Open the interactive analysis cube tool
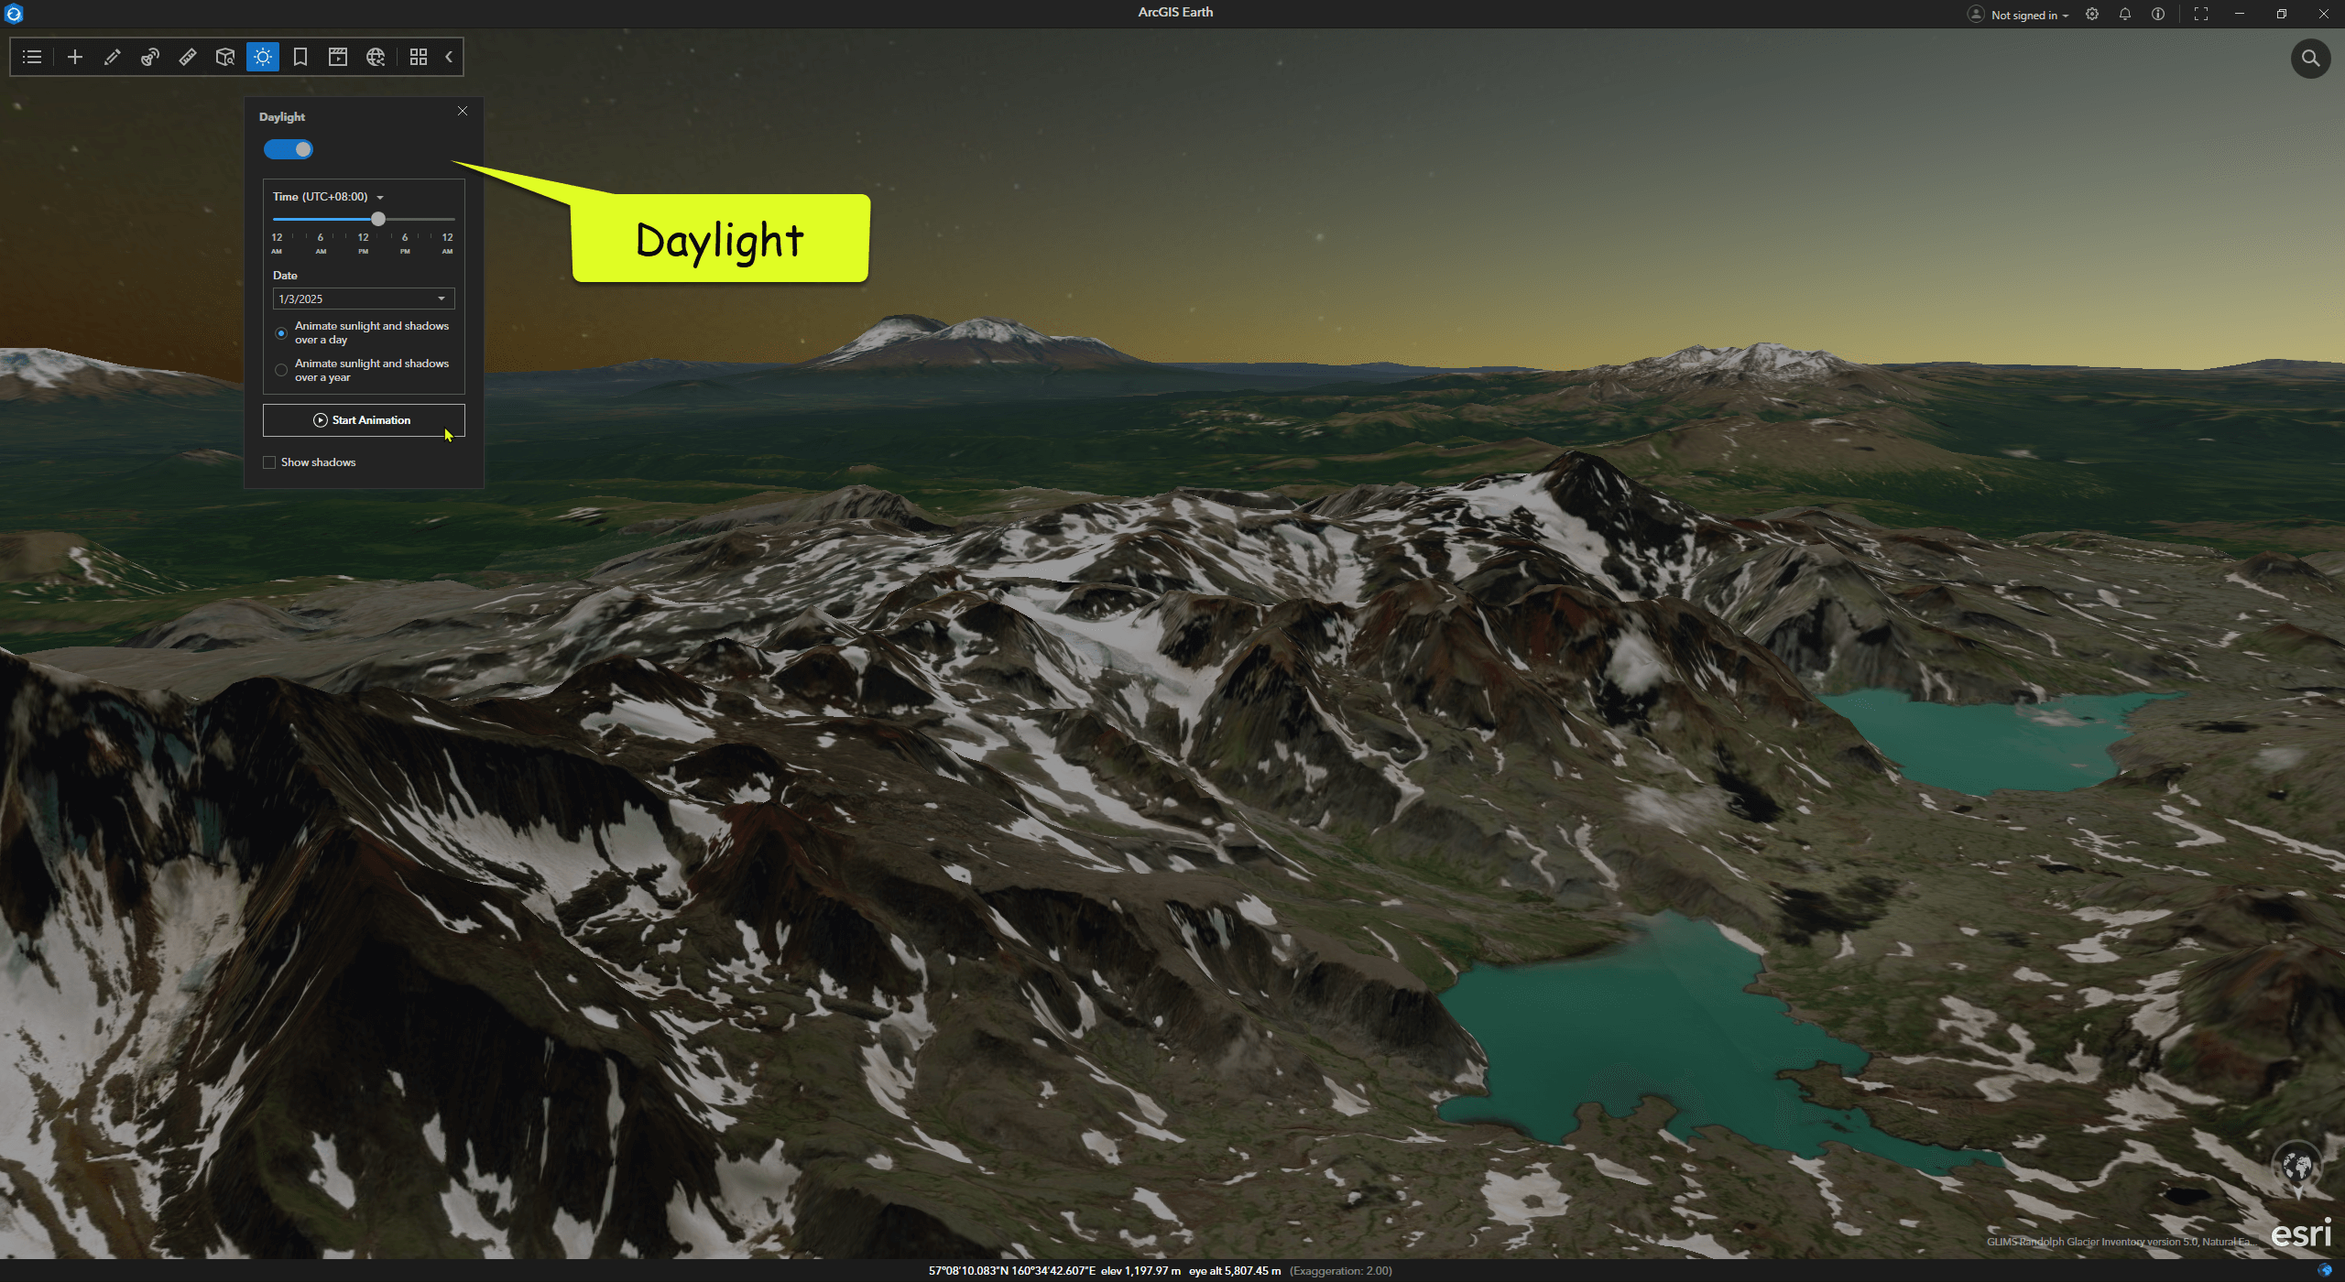This screenshot has height=1282, width=2345. click(225, 57)
